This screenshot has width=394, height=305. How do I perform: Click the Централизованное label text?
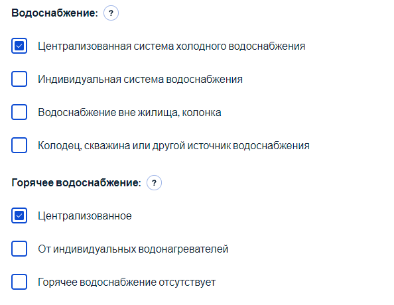tap(85, 216)
